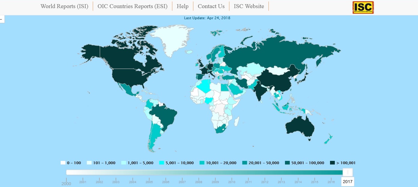418x187 pixels.
Task: Click the year slider handle
Action: [347, 172]
